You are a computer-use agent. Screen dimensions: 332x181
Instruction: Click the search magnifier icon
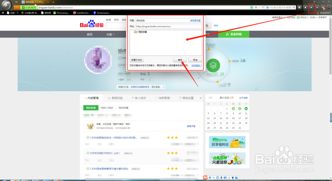[x=294, y=7]
